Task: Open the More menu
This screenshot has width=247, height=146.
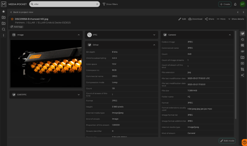Action: (x=221, y=19)
